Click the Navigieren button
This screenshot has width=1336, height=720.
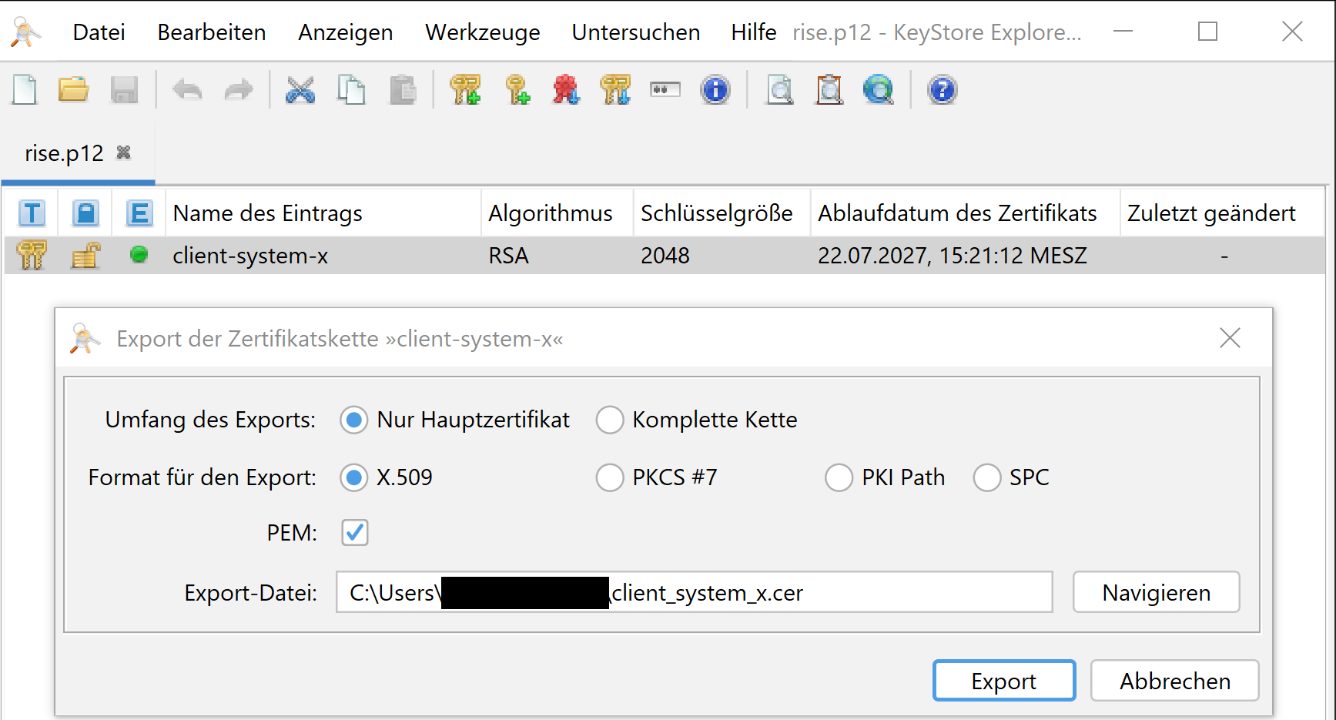pyautogui.click(x=1156, y=592)
